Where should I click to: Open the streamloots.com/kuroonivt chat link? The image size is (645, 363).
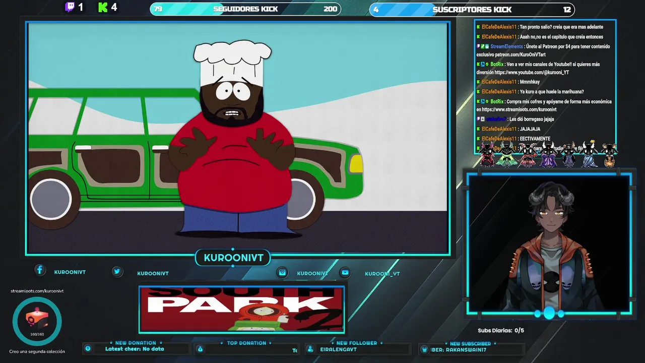point(519,109)
